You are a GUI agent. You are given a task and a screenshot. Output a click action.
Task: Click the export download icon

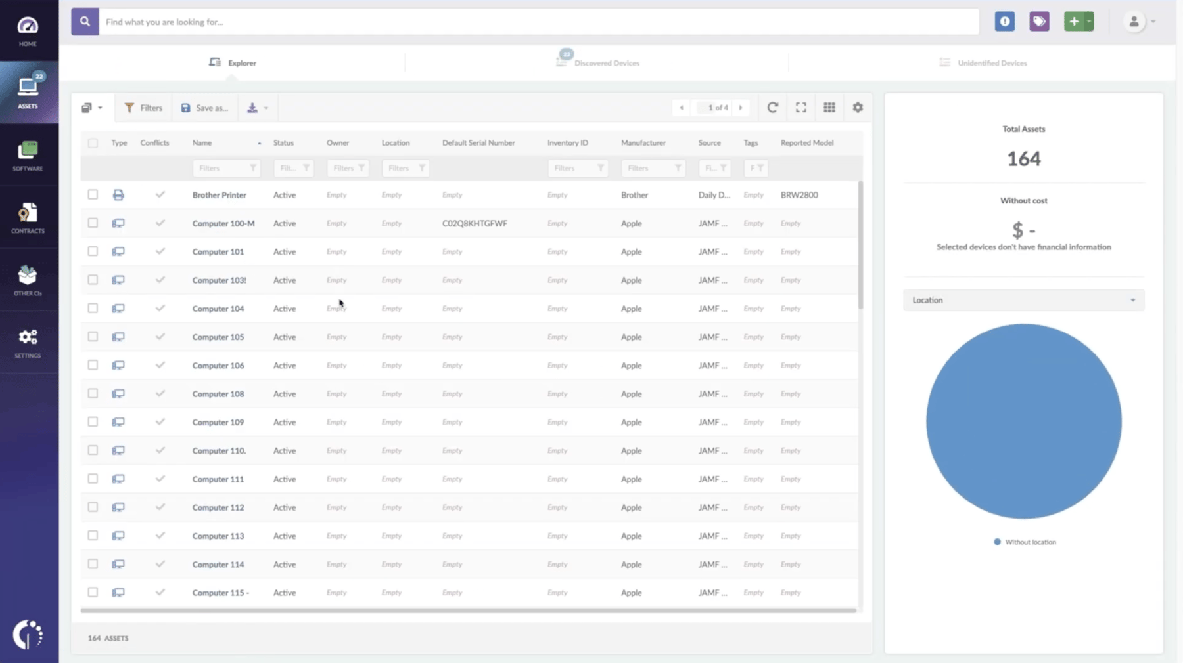click(253, 107)
